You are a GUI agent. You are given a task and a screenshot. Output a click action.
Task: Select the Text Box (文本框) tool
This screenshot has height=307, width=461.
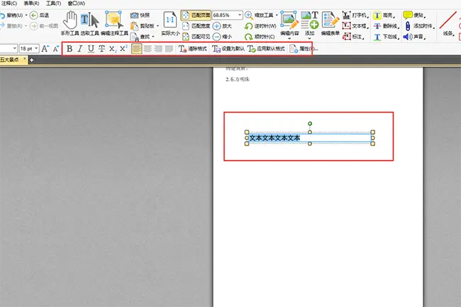355,26
